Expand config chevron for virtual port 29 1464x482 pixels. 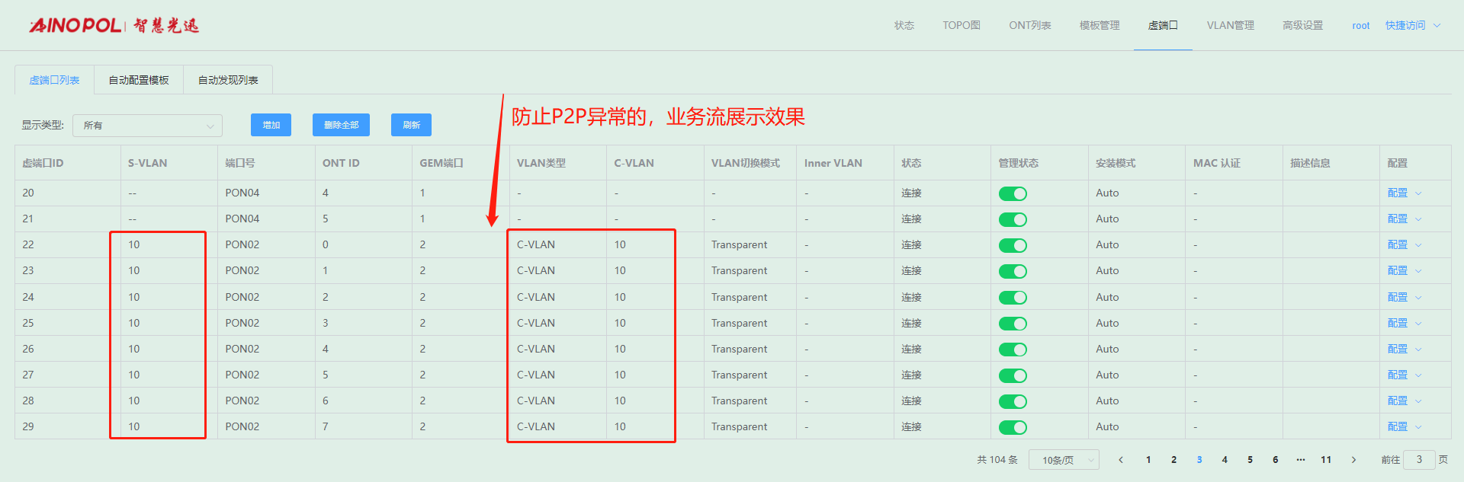1418,427
